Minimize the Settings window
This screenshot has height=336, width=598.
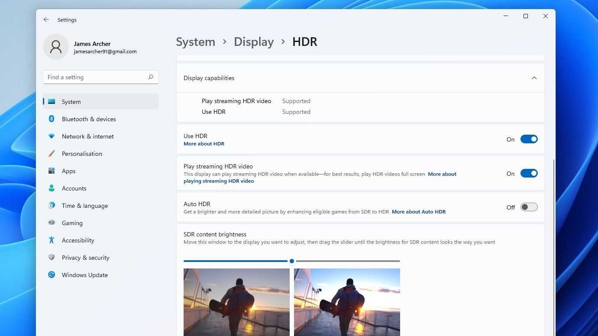coord(506,16)
